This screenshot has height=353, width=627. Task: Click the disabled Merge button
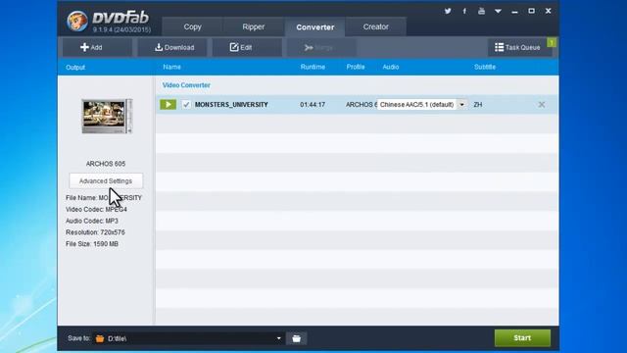[321, 47]
